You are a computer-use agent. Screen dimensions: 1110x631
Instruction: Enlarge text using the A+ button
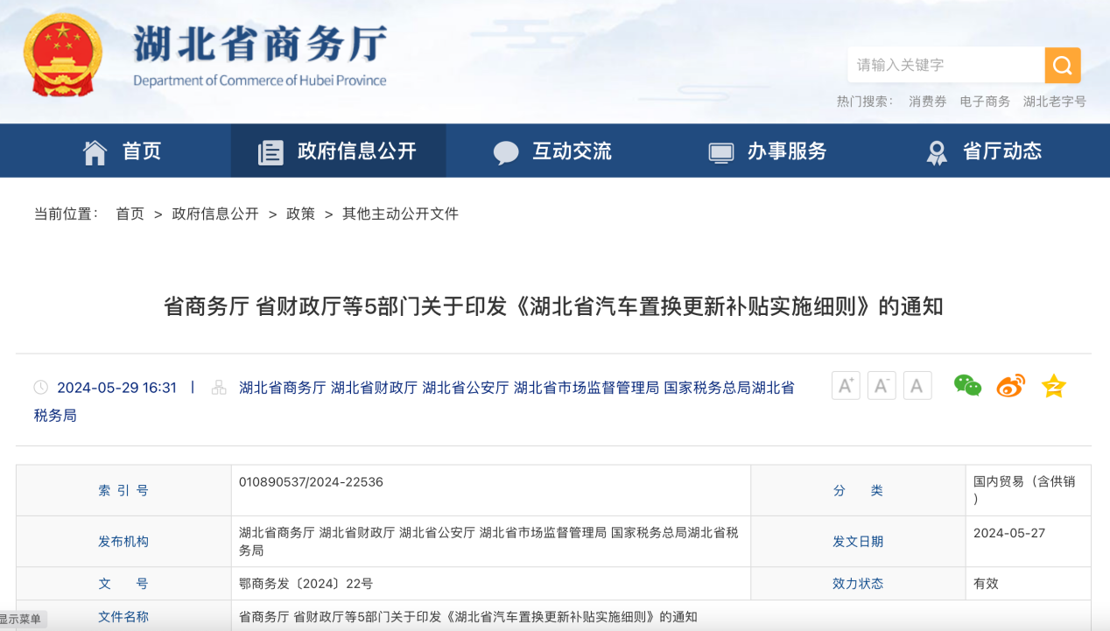tap(845, 385)
